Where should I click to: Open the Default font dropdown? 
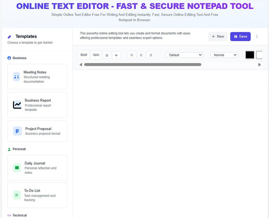pos(184,55)
